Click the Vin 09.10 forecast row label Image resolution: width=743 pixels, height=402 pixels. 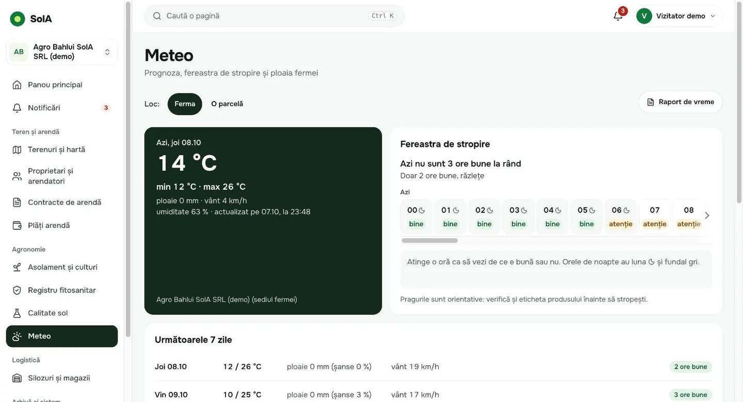[171, 395]
